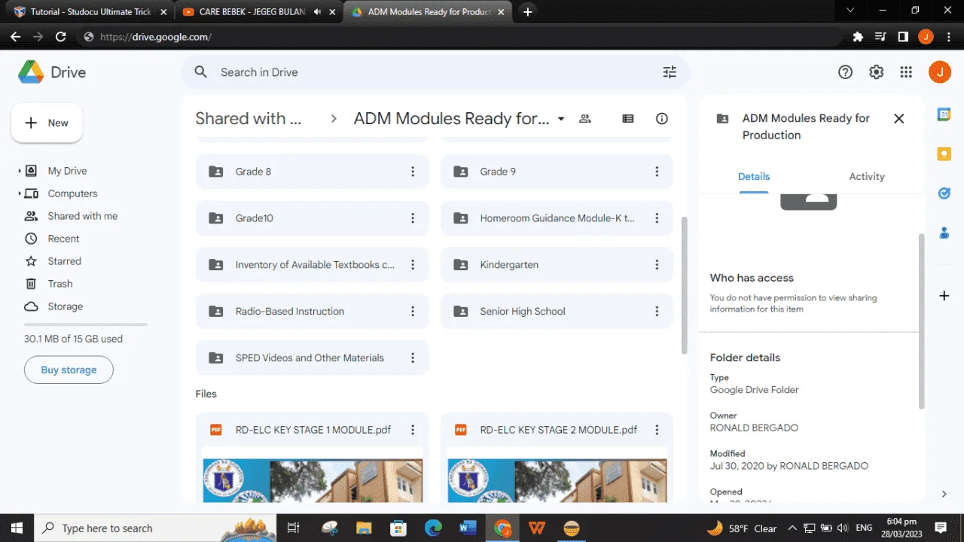This screenshot has height=542, width=964.
Task: Toggle the view details info icon
Action: (662, 118)
